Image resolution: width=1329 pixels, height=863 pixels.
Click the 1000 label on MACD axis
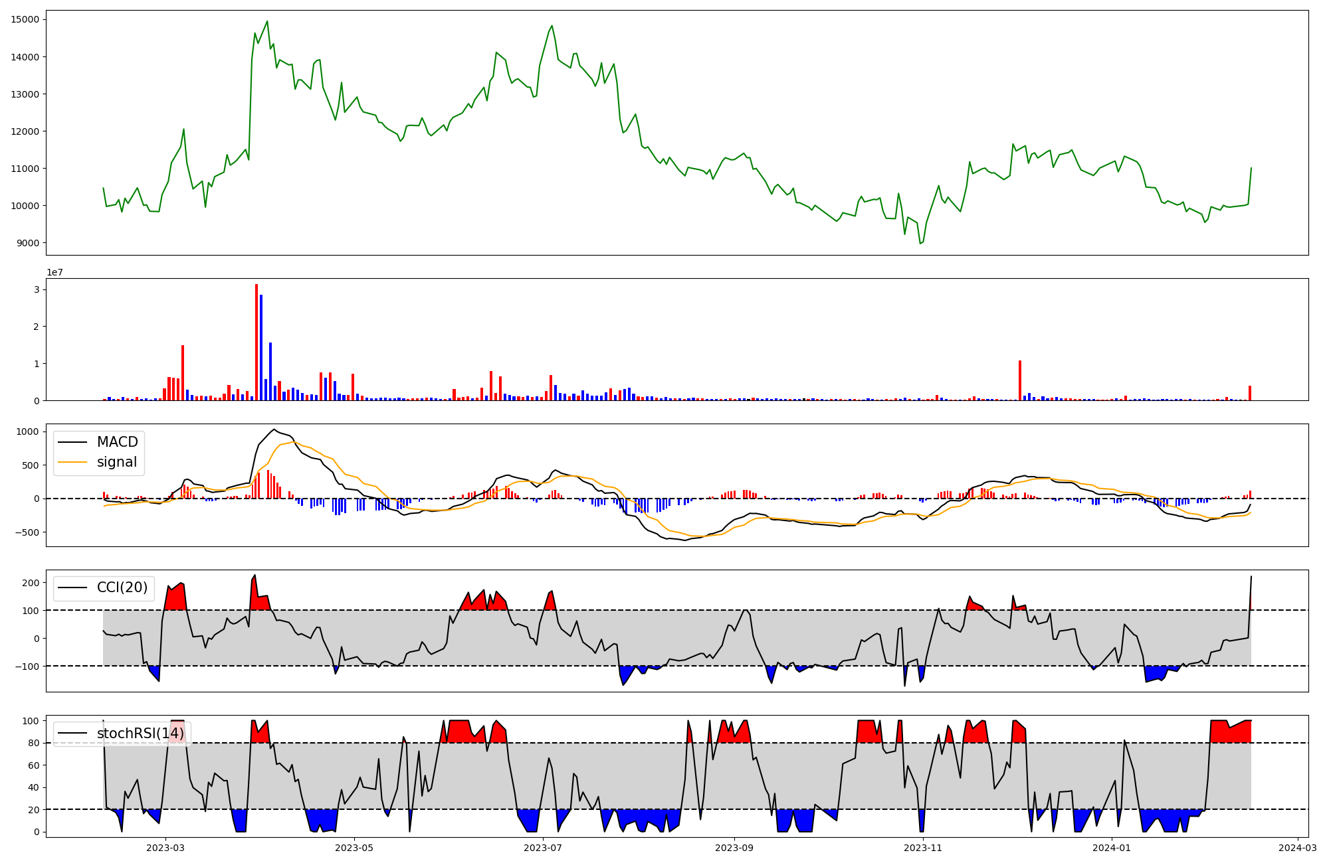[x=28, y=431]
